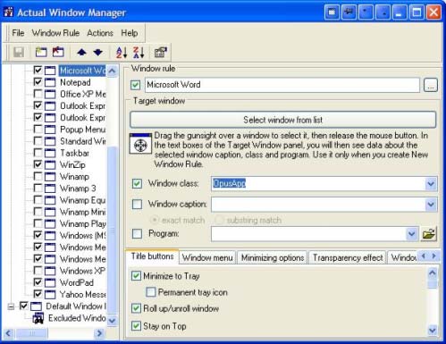Click the gunsight window finder icon
This screenshot has width=446, height=344.
[x=140, y=144]
